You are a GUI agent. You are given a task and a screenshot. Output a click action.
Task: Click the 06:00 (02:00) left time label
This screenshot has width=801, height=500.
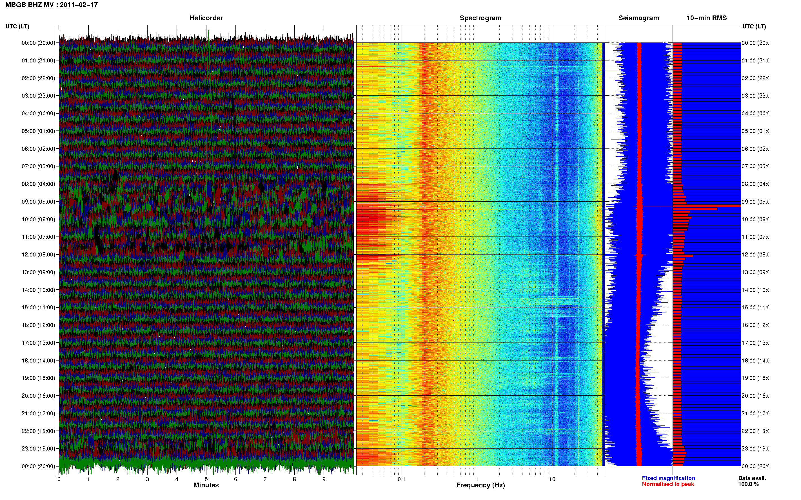coord(38,149)
